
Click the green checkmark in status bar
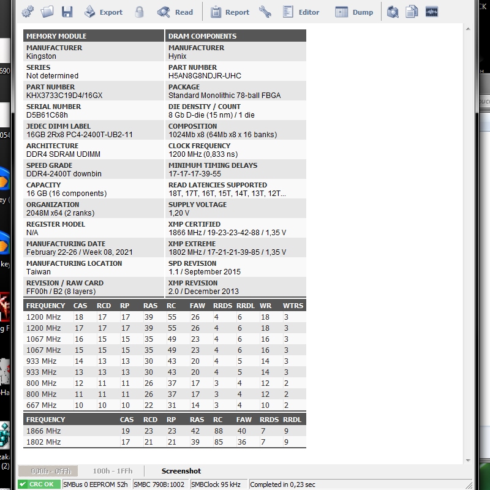(x=23, y=484)
